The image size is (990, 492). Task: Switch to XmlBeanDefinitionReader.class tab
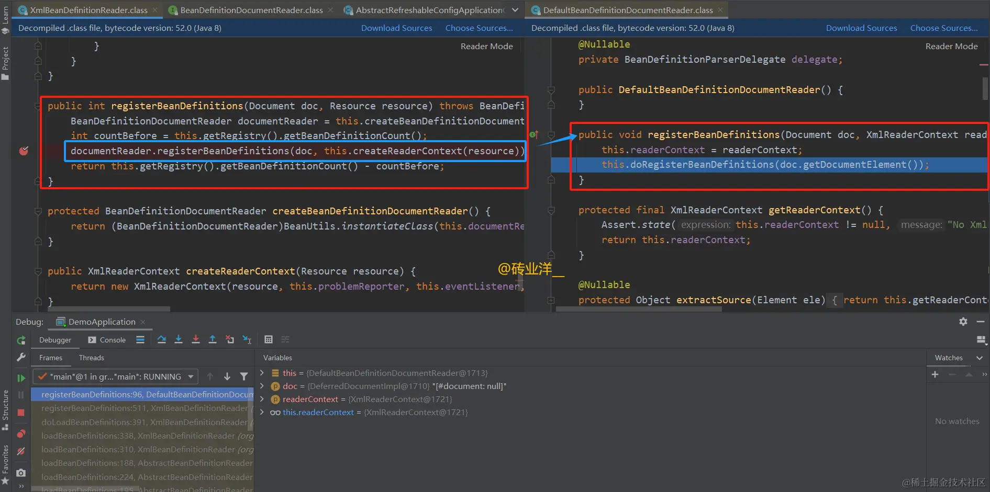pos(88,10)
